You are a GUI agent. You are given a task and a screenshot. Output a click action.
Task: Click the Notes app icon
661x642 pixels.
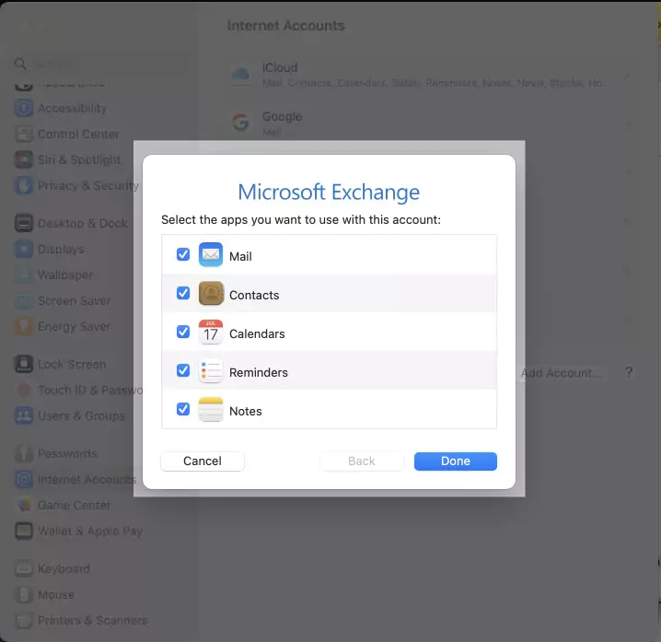(211, 409)
